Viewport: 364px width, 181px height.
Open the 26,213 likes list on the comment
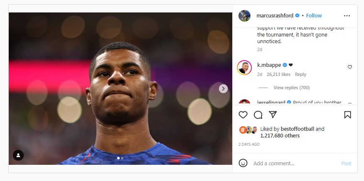click(x=279, y=74)
